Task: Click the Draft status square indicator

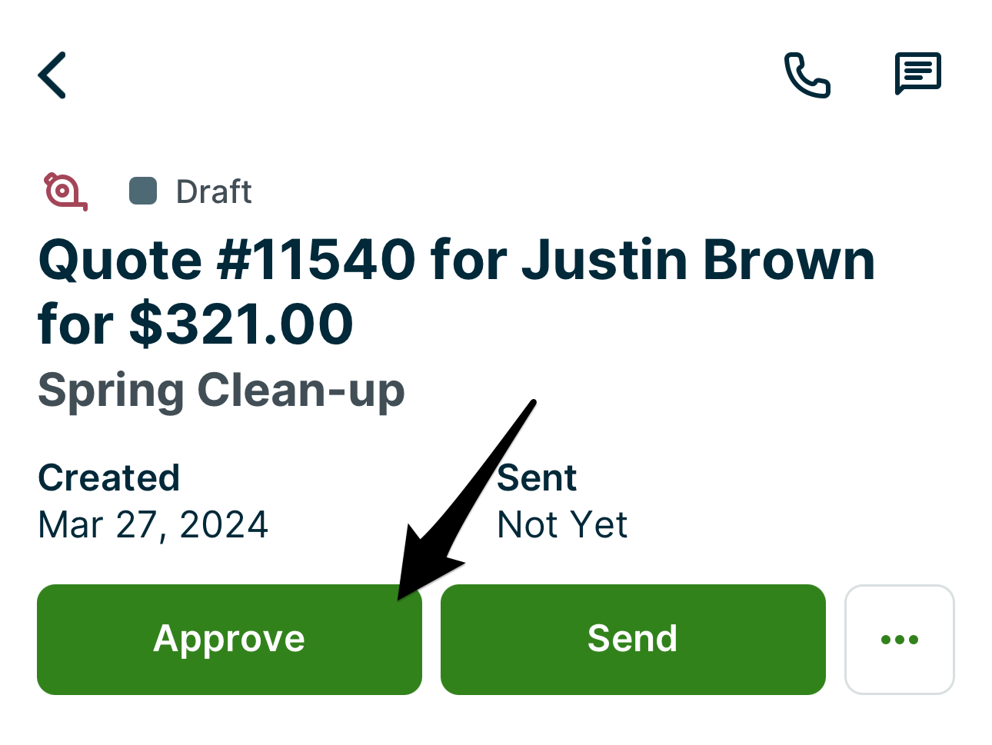Action: [x=143, y=191]
